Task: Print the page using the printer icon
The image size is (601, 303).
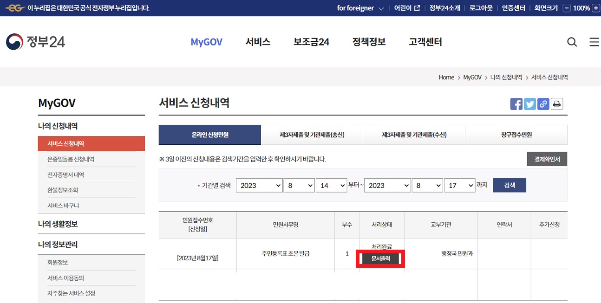Action: coord(556,104)
